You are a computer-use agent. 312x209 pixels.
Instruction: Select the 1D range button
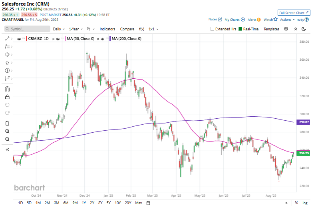click(x=20, y=203)
